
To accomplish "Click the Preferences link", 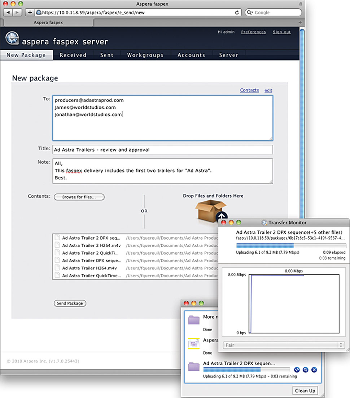I will [x=254, y=32].
